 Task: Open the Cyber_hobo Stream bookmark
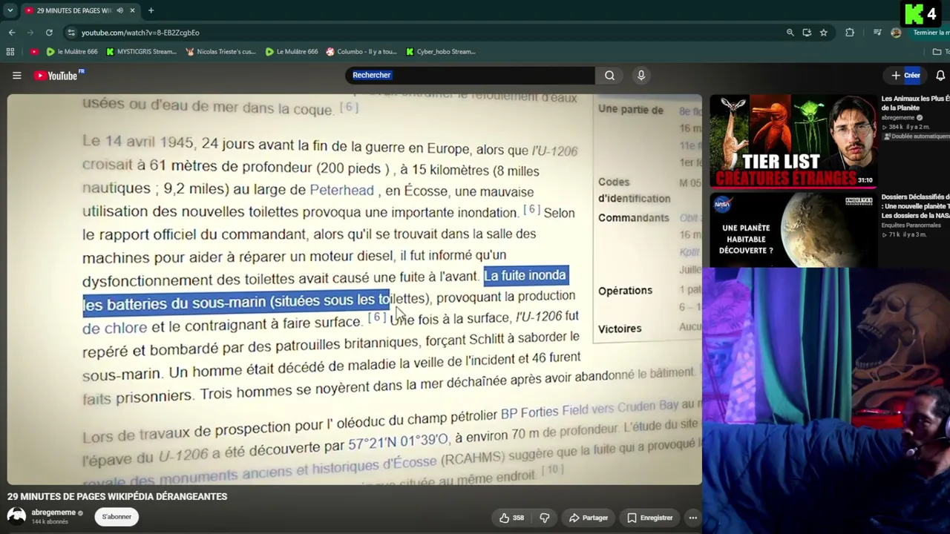[440, 52]
